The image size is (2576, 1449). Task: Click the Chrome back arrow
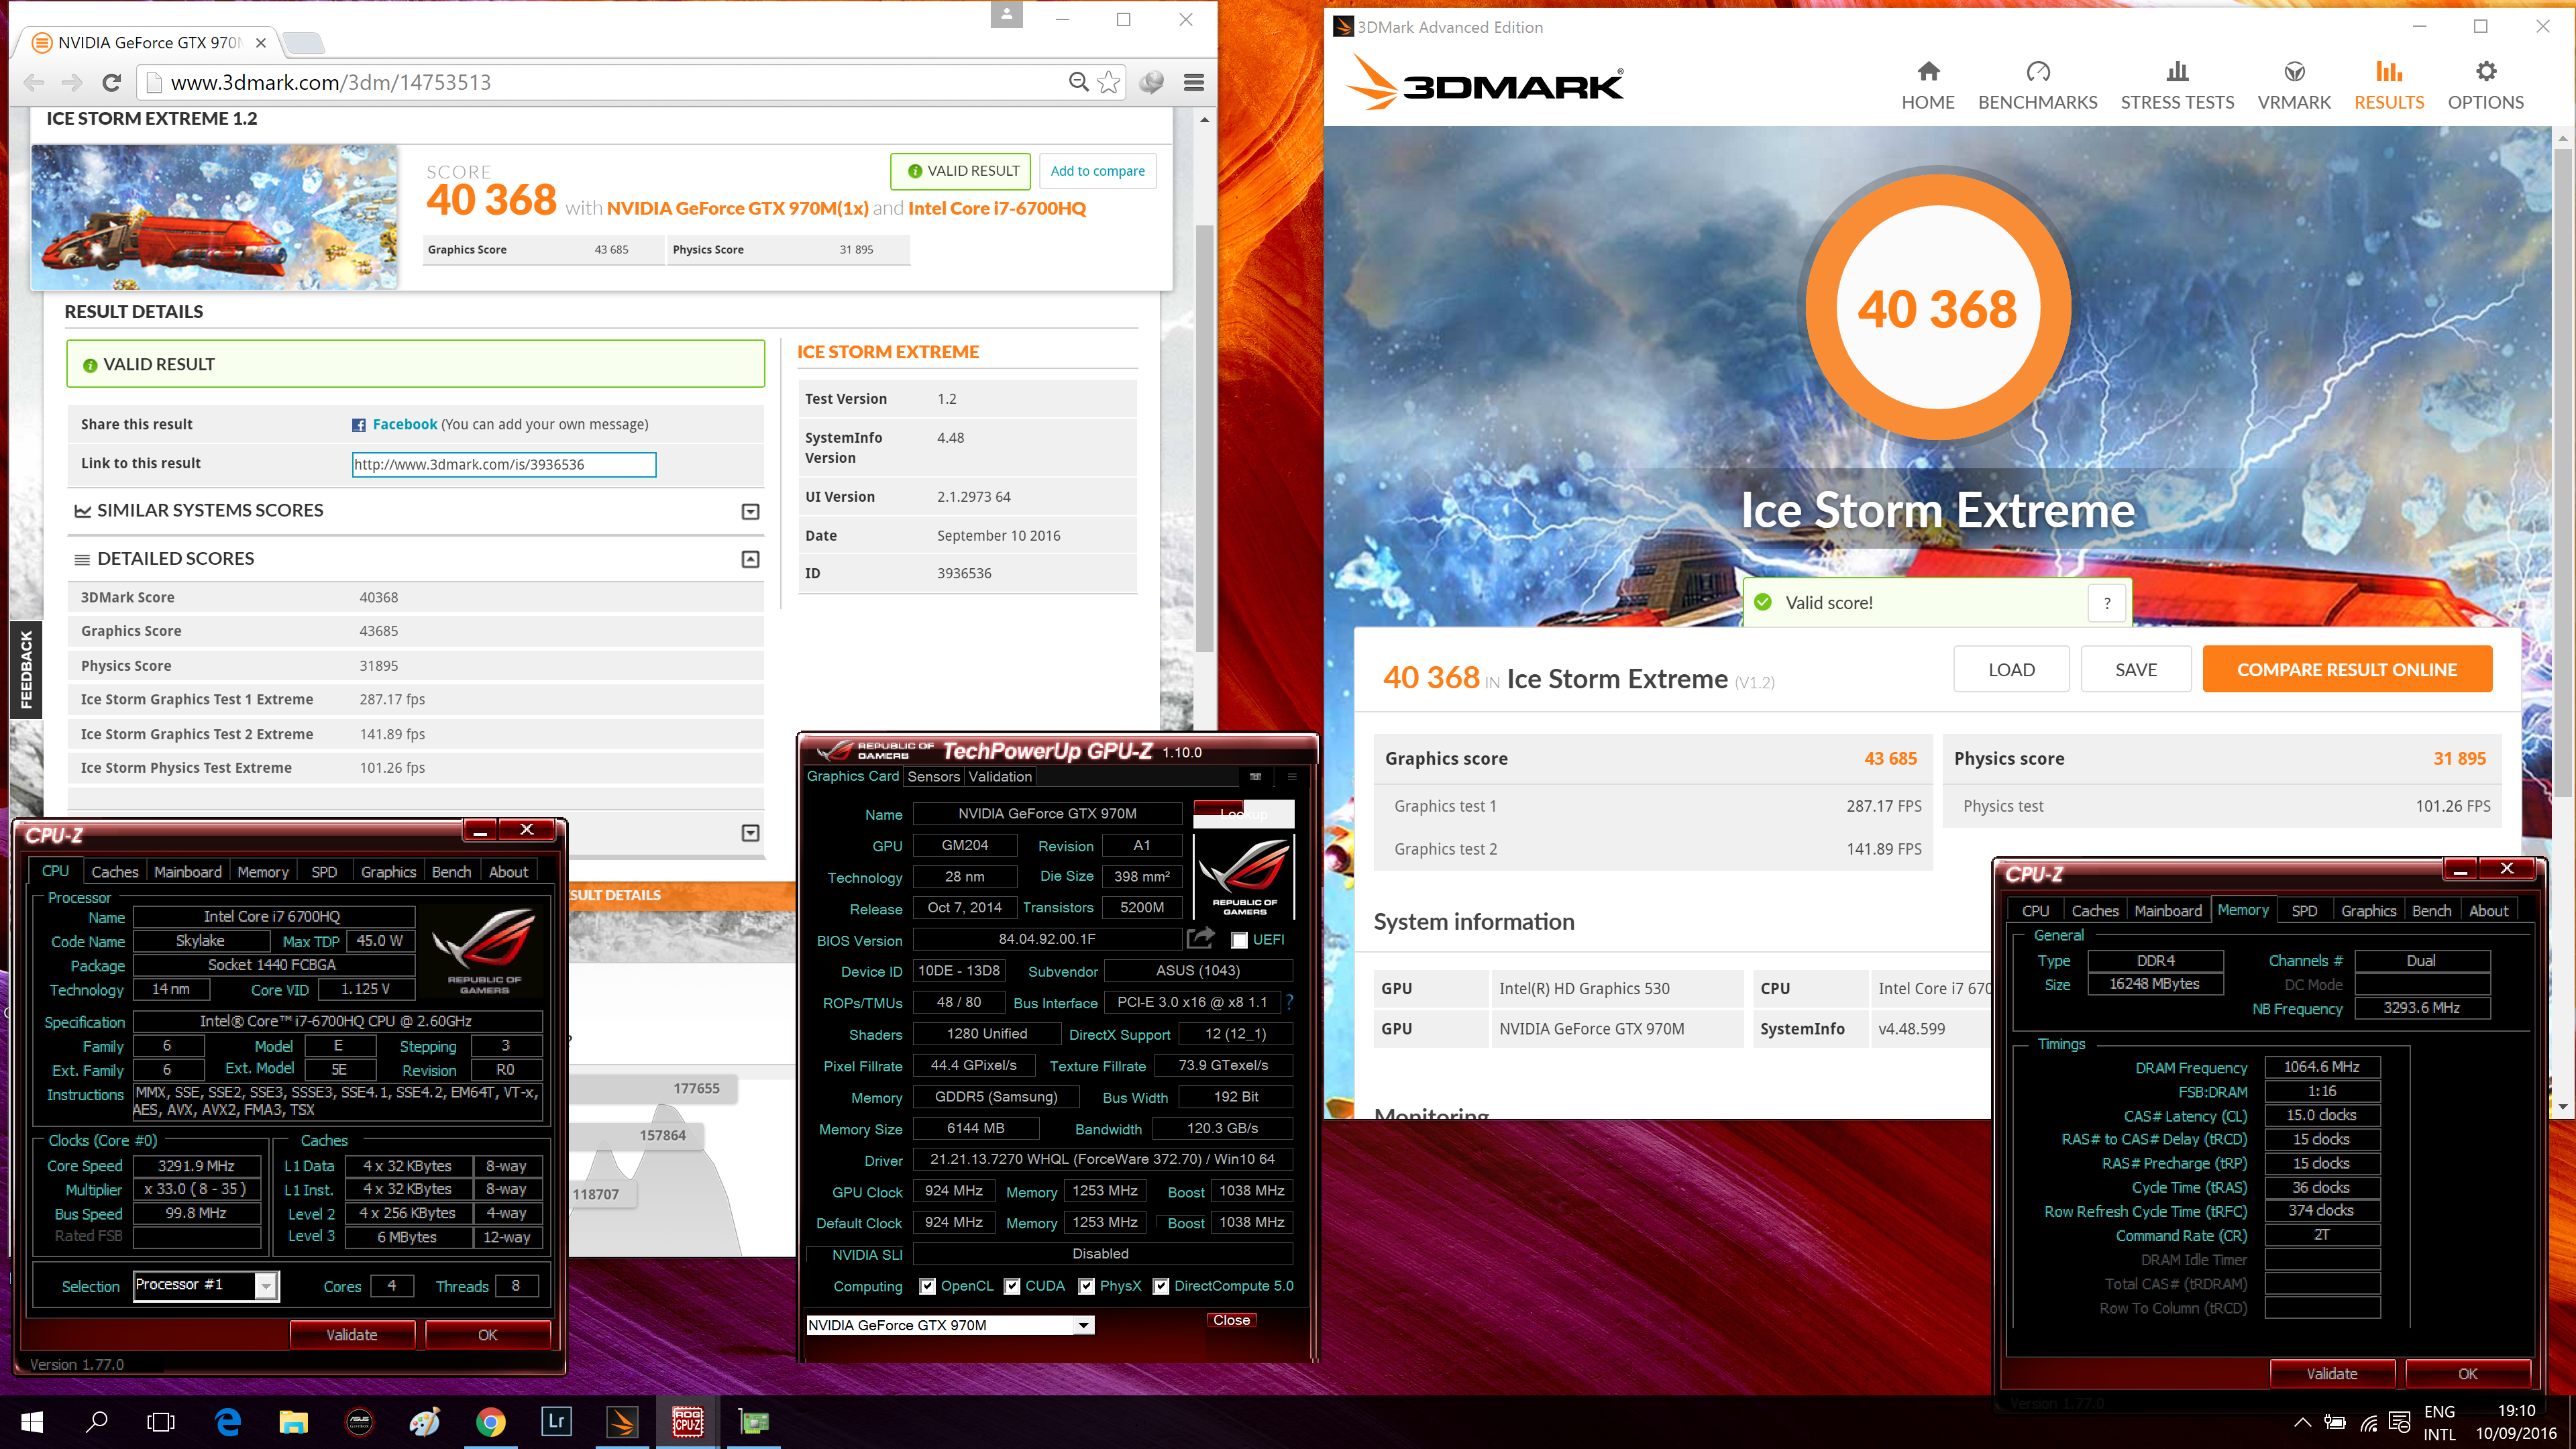(34, 83)
